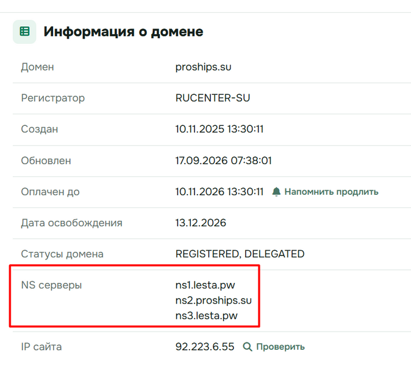The height and width of the screenshot is (365, 411).
Task: Click the magnifier icon next to the IP
Action: click(248, 347)
